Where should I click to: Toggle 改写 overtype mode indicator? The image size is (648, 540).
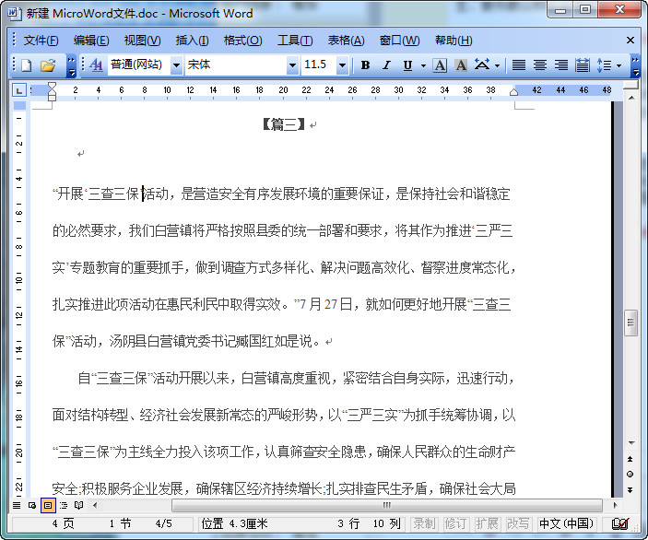pos(518,524)
